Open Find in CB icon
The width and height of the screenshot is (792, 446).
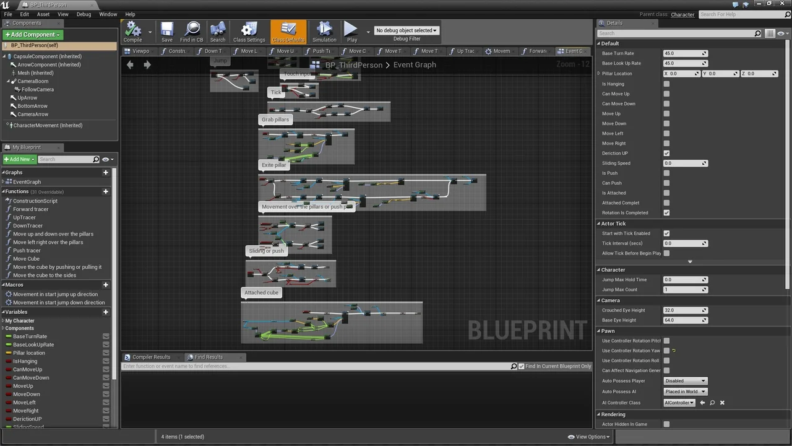pyautogui.click(x=192, y=31)
